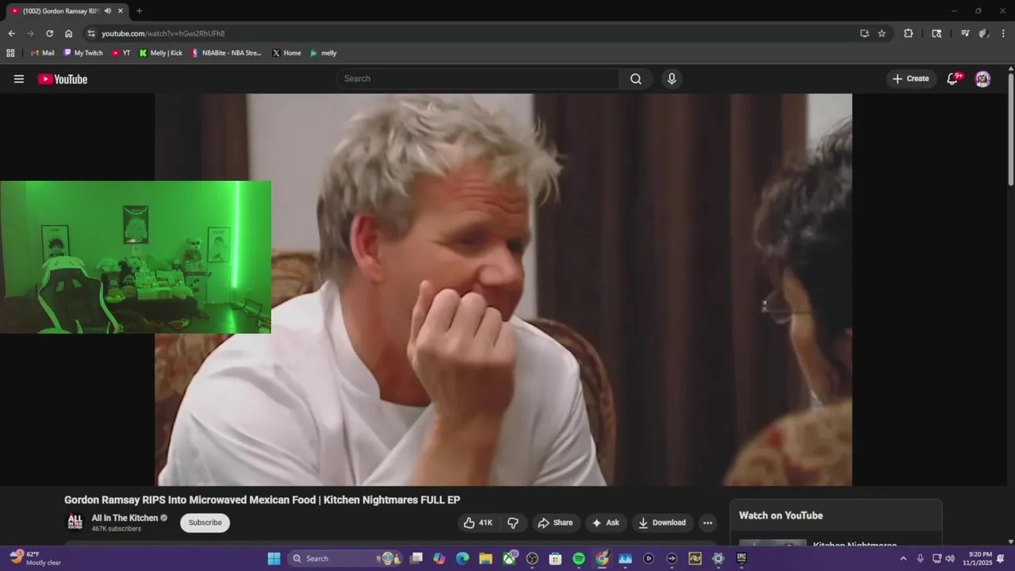Click the Windows taskbar search box

tap(345, 558)
